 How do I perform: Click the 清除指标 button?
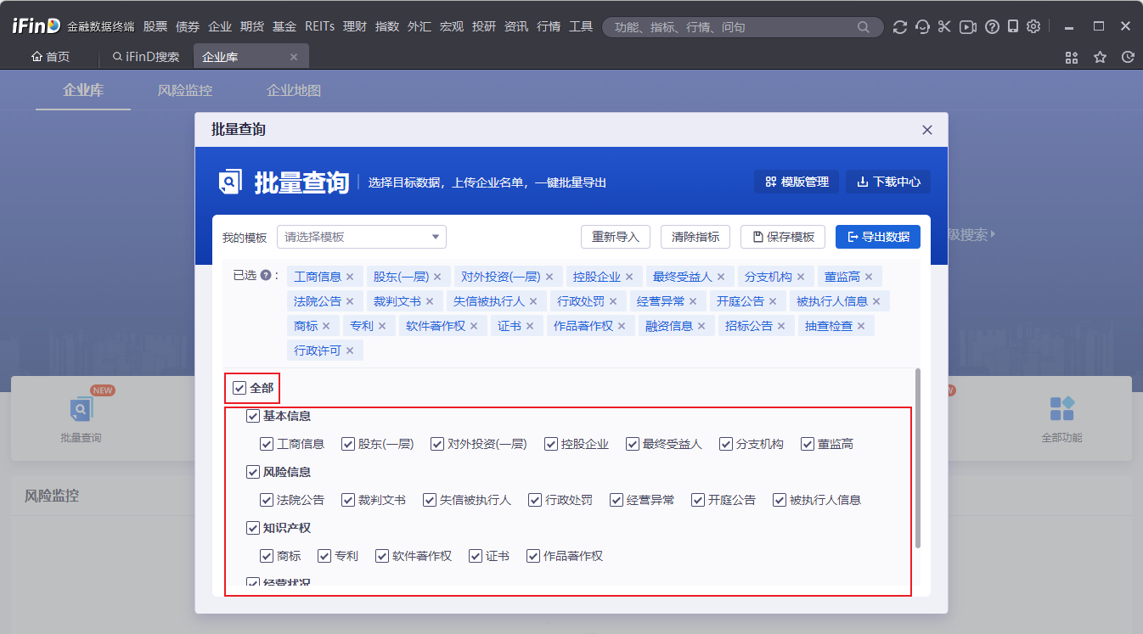695,237
